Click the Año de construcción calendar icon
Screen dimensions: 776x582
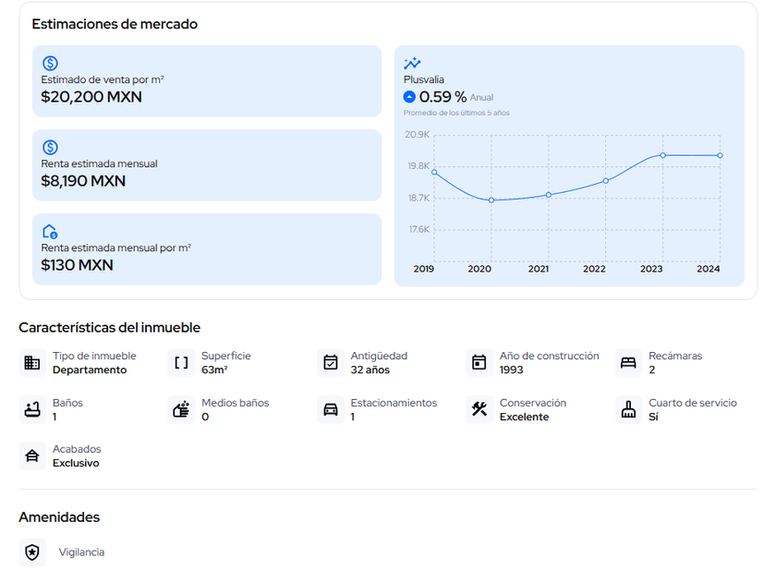[479, 363]
